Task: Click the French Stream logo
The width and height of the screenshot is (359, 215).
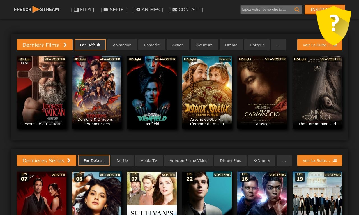Action: tap(36, 10)
